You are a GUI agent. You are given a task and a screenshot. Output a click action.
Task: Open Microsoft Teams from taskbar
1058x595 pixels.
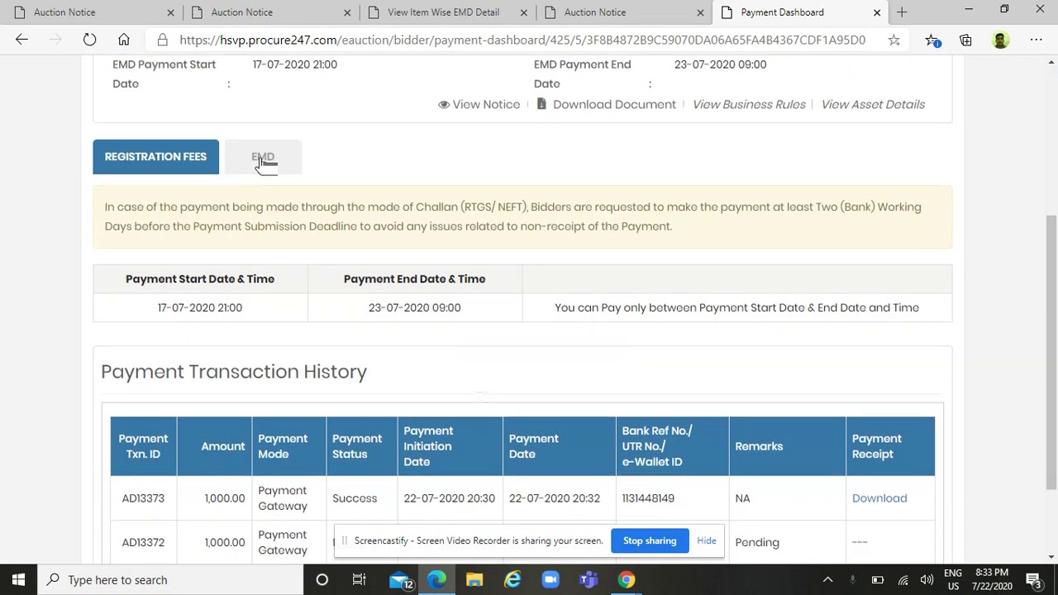(x=589, y=580)
